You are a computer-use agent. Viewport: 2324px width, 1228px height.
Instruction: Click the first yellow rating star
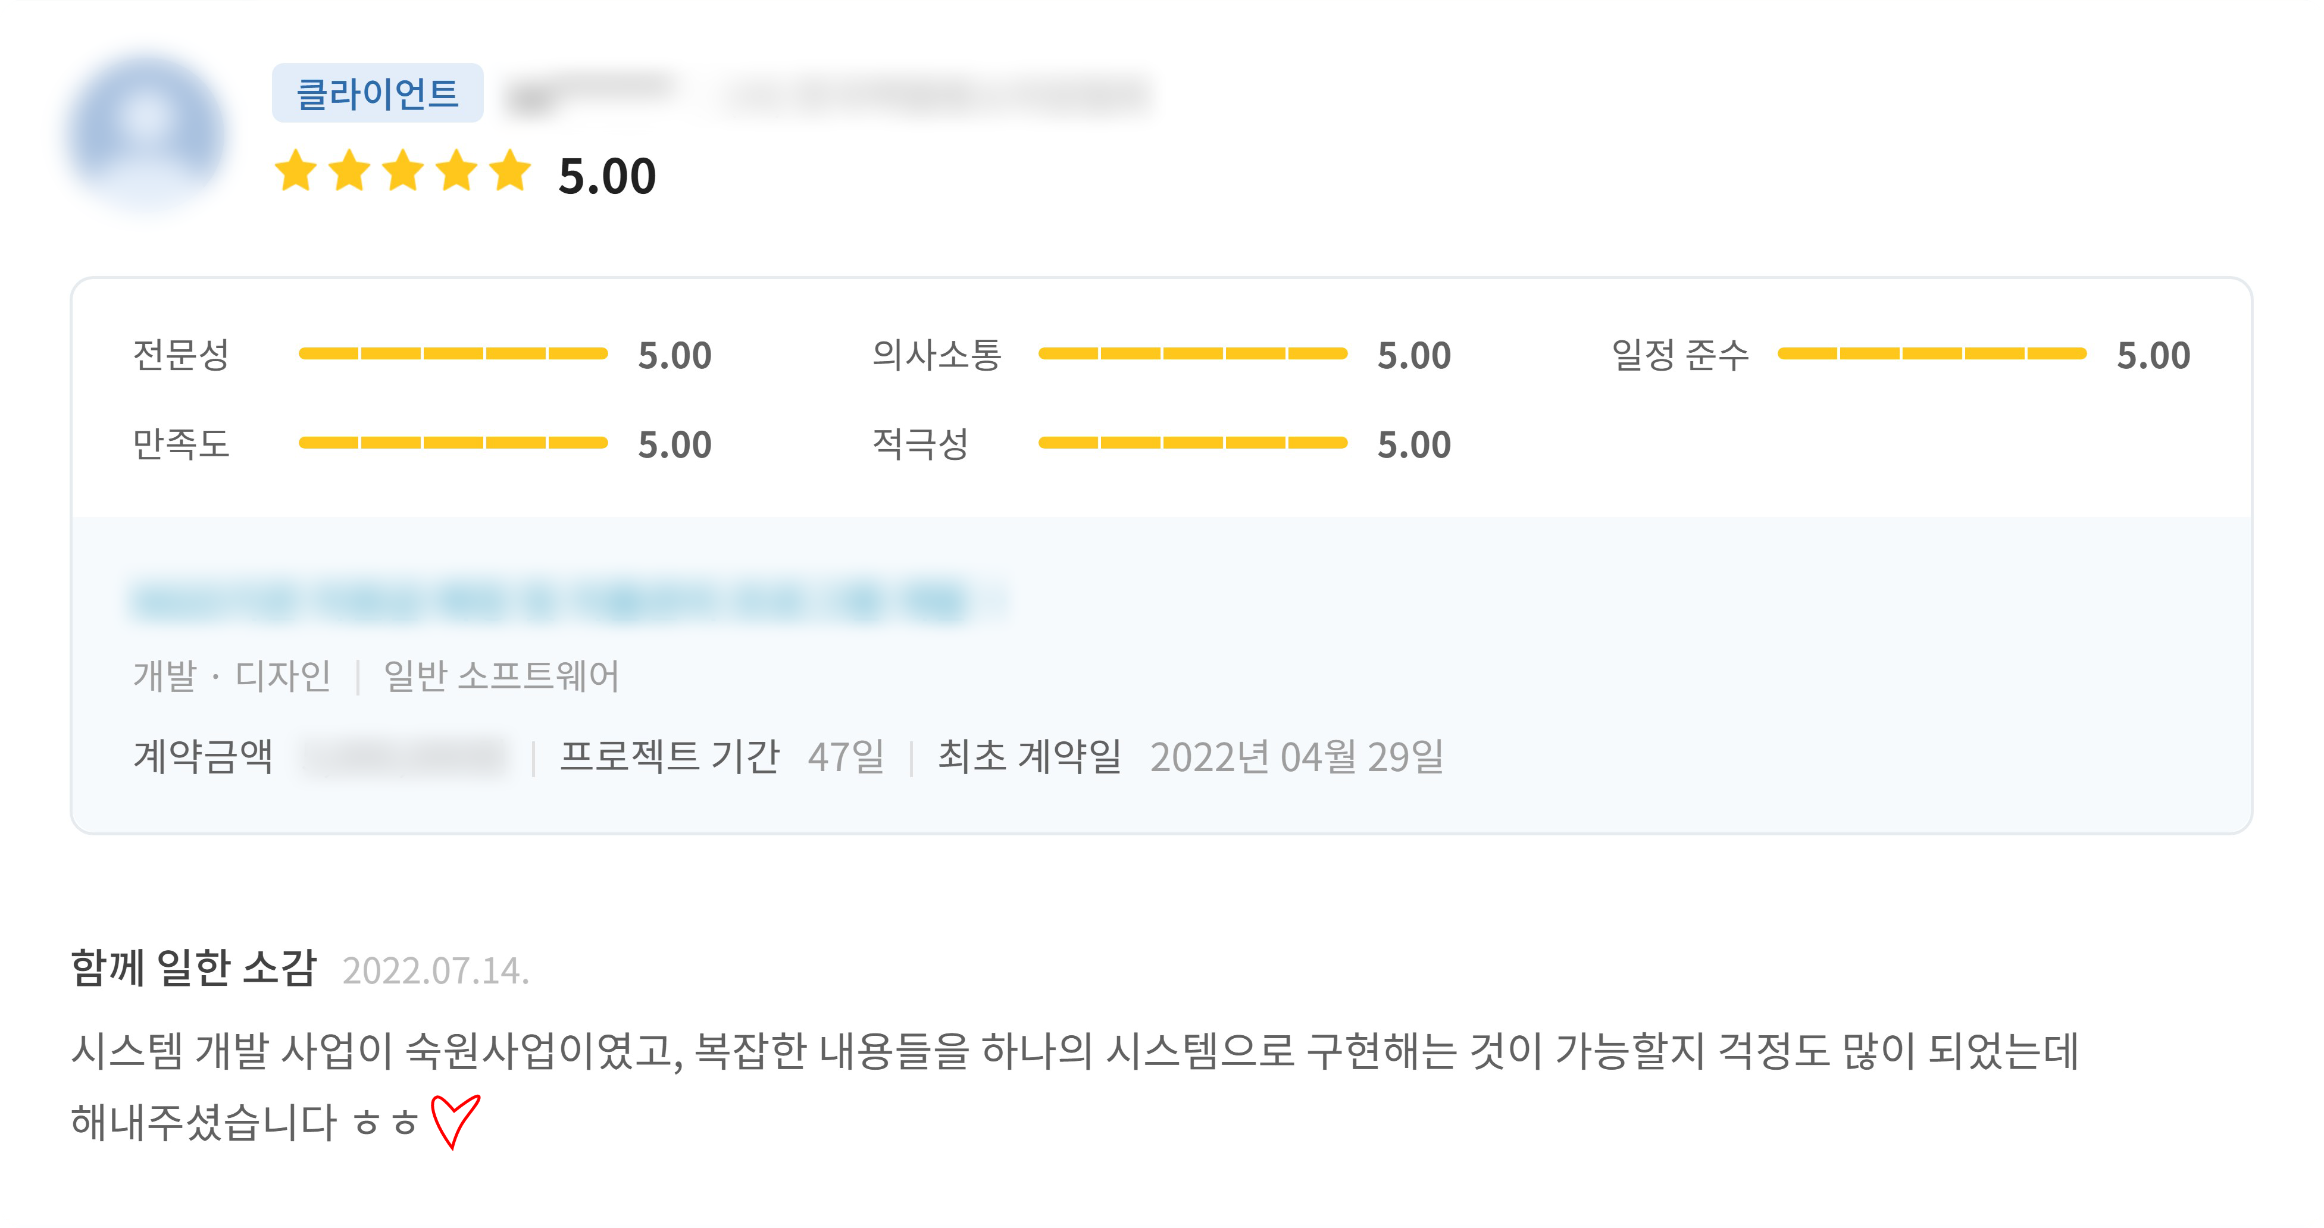[296, 171]
